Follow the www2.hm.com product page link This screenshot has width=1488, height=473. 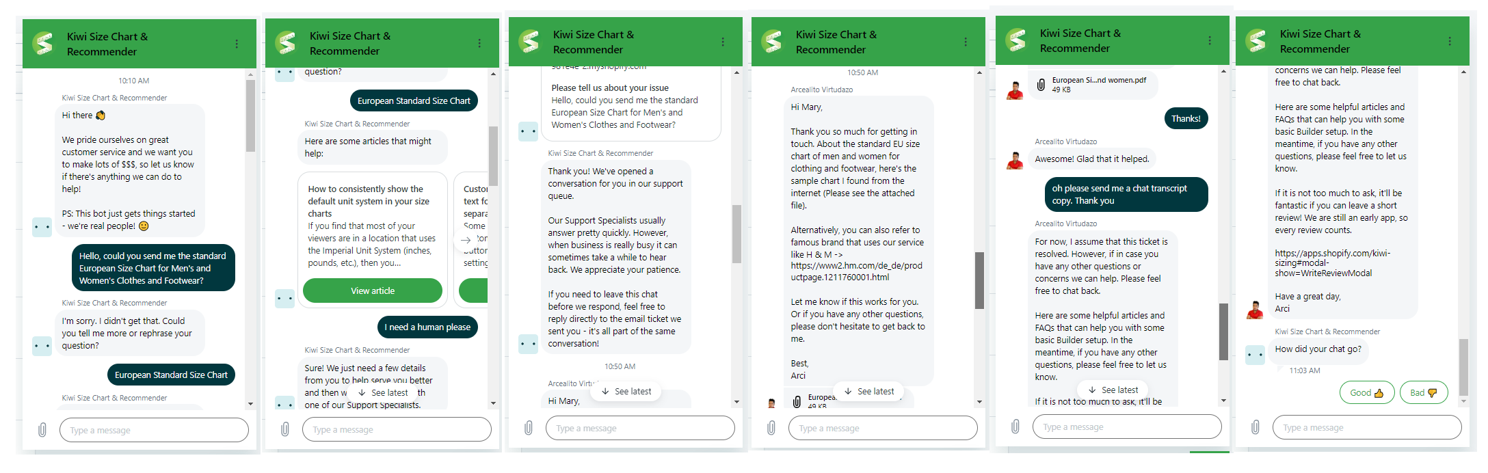click(856, 271)
